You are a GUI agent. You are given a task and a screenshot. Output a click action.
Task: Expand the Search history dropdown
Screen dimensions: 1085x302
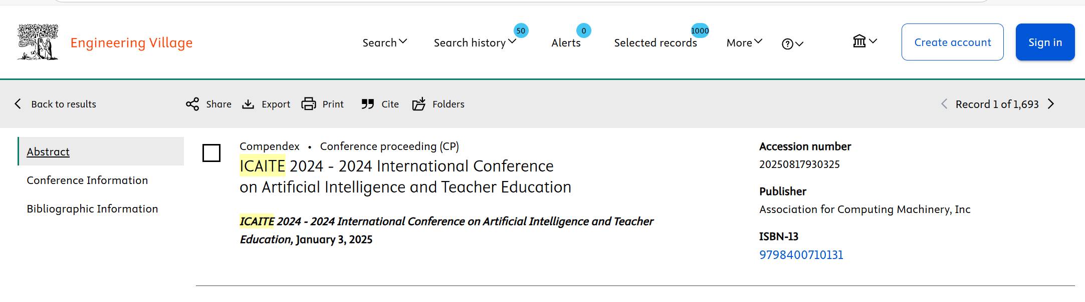[x=474, y=43]
